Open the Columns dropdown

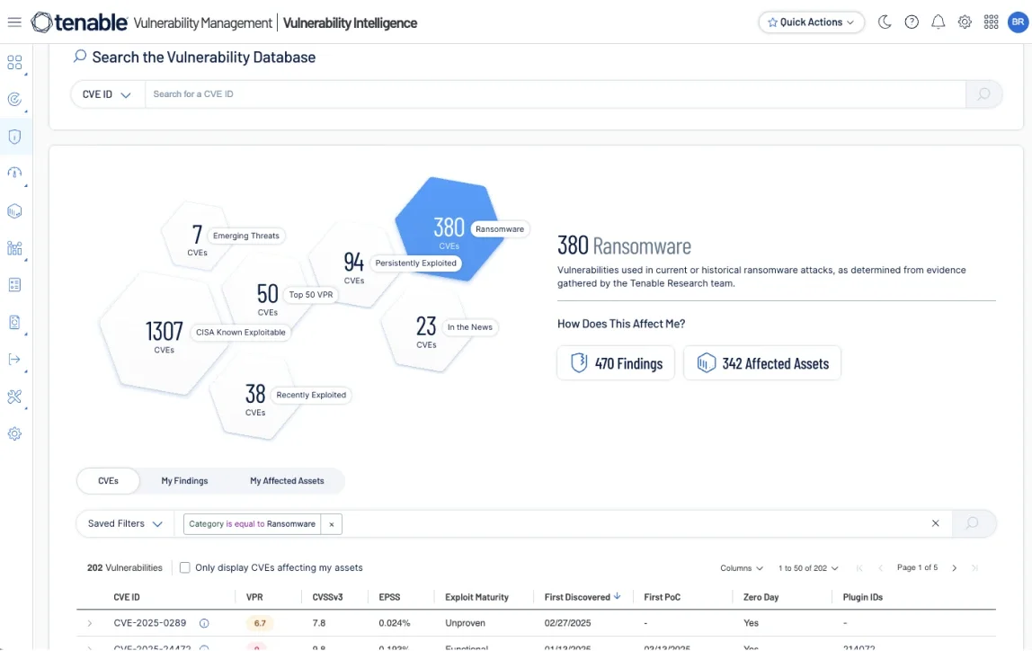741,568
